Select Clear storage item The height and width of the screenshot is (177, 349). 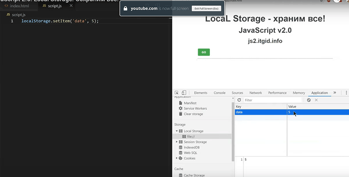(x=193, y=114)
